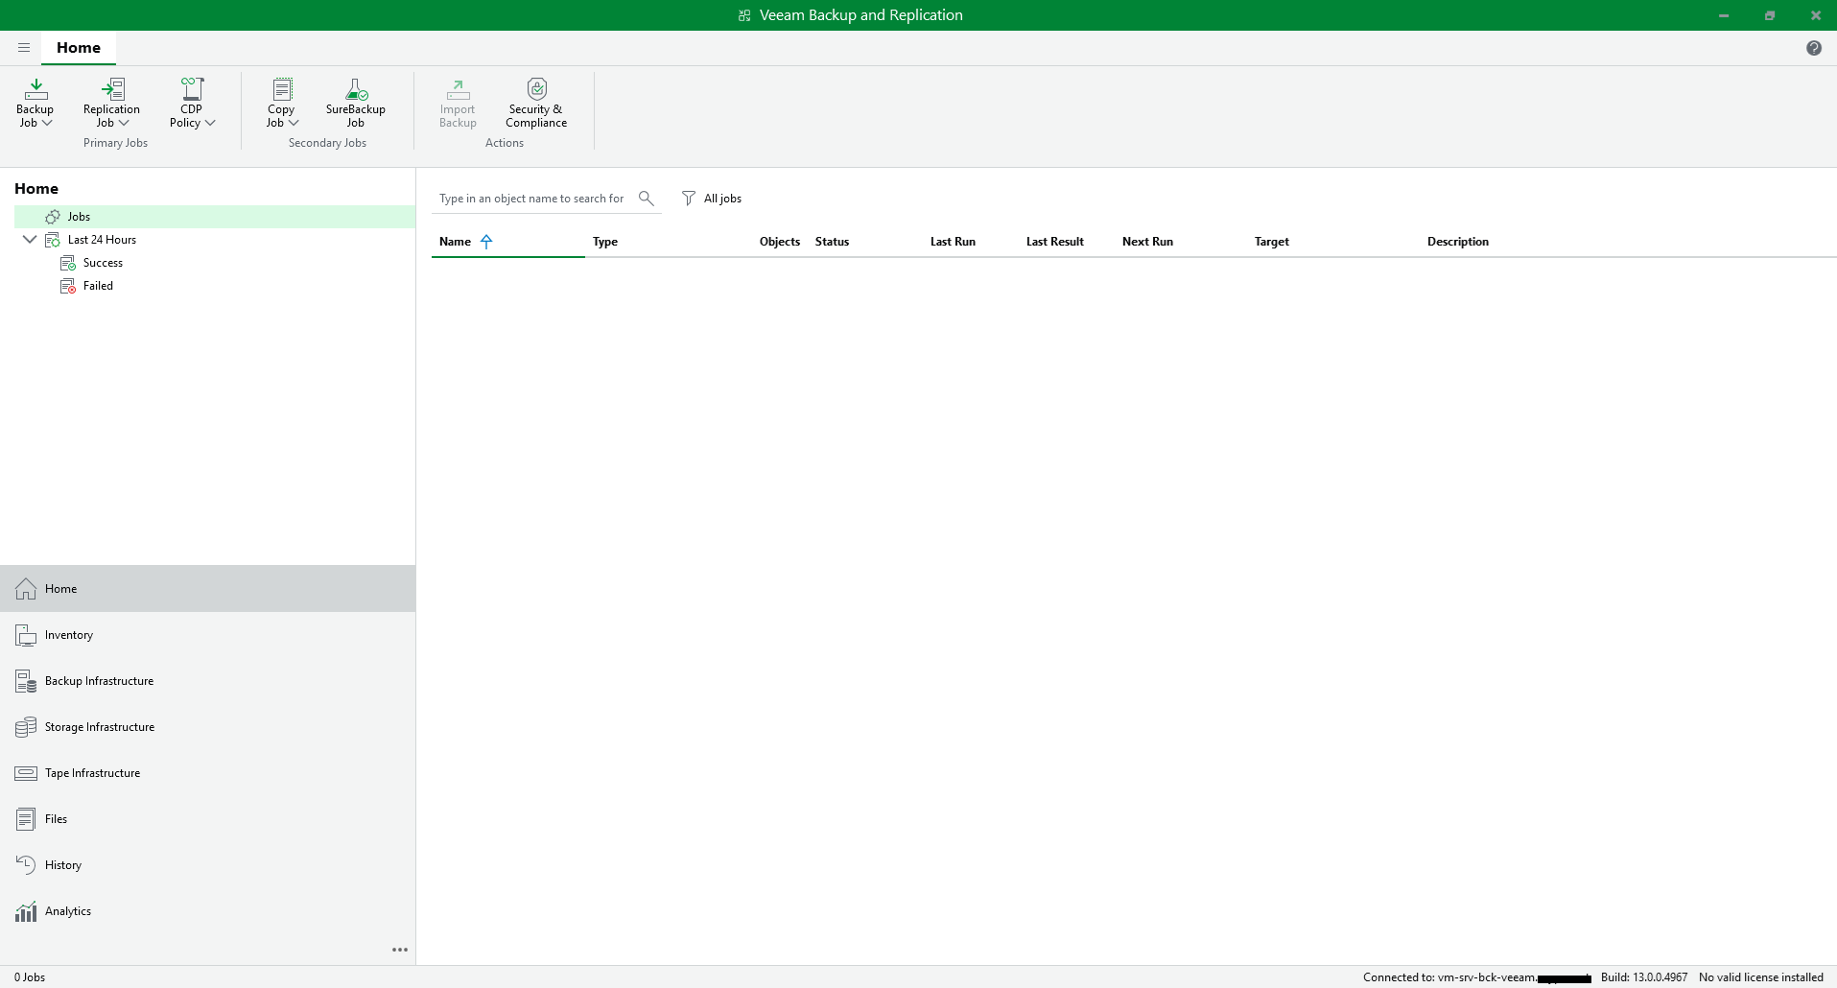Open the hamburger main menu
The image size is (1837, 988).
pos(24,48)
